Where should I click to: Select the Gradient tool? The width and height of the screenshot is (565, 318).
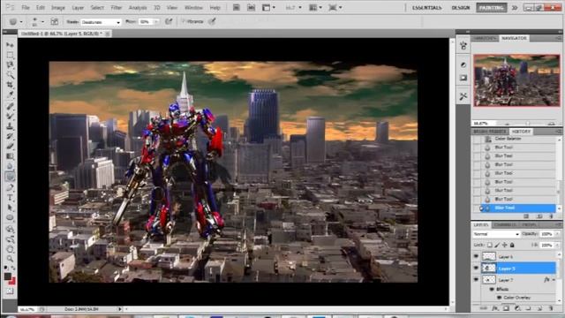pyautogui.click(x=10, y=156)
